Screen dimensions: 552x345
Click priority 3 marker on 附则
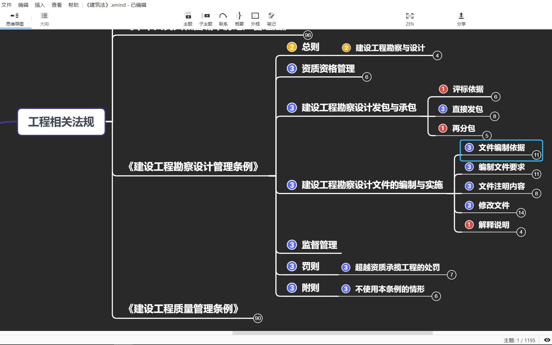point(292,288)
